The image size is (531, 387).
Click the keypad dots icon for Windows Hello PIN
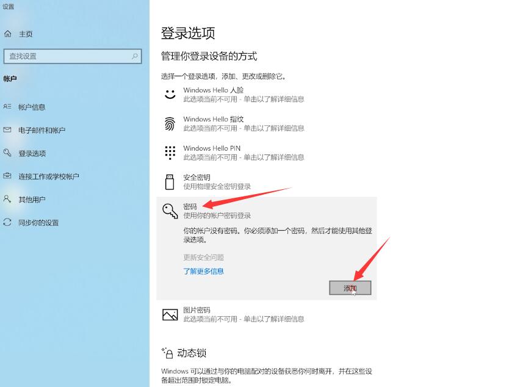(x=170, y=153)
